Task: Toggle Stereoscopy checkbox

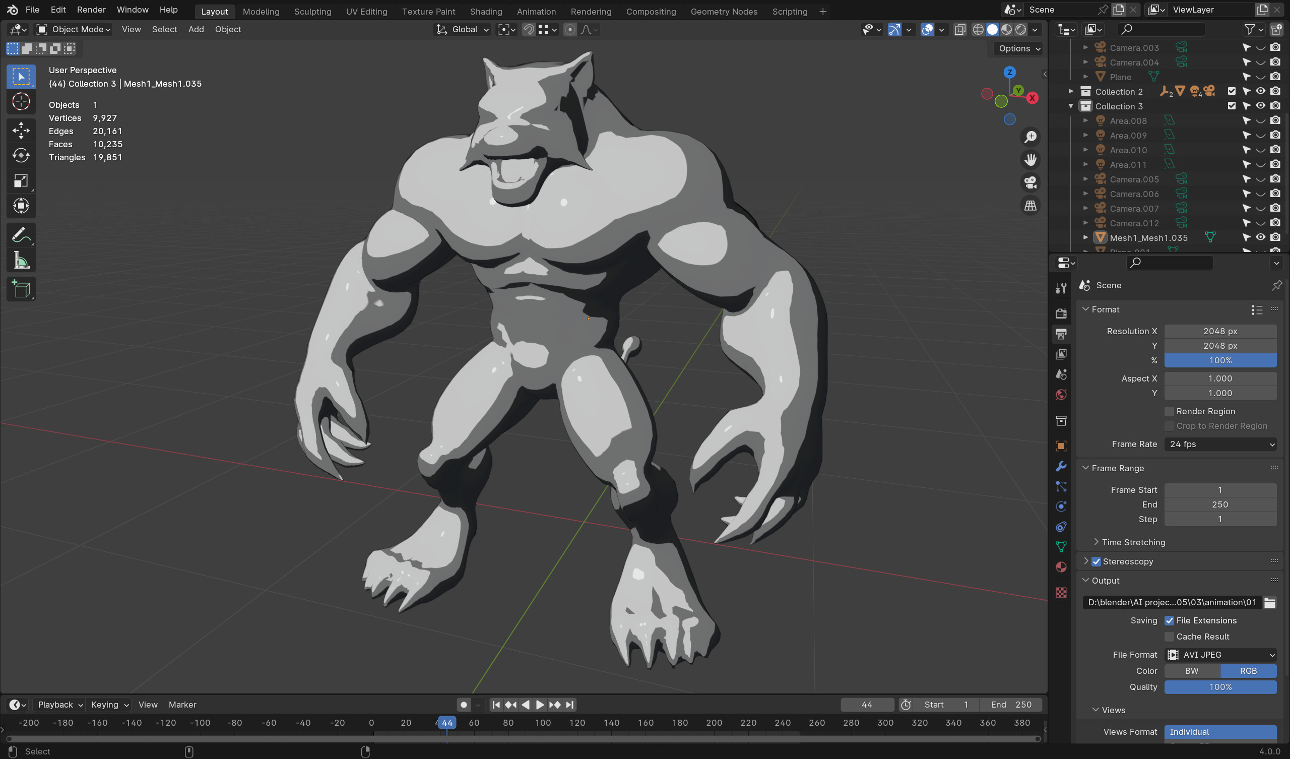Action: 1096,561
